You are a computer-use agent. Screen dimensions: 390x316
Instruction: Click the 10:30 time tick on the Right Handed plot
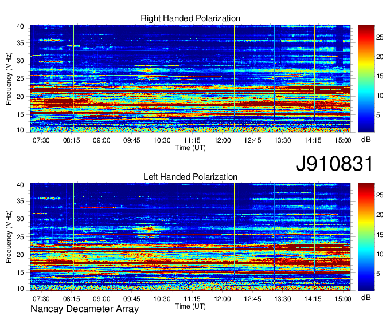click(x=162, y=140)
